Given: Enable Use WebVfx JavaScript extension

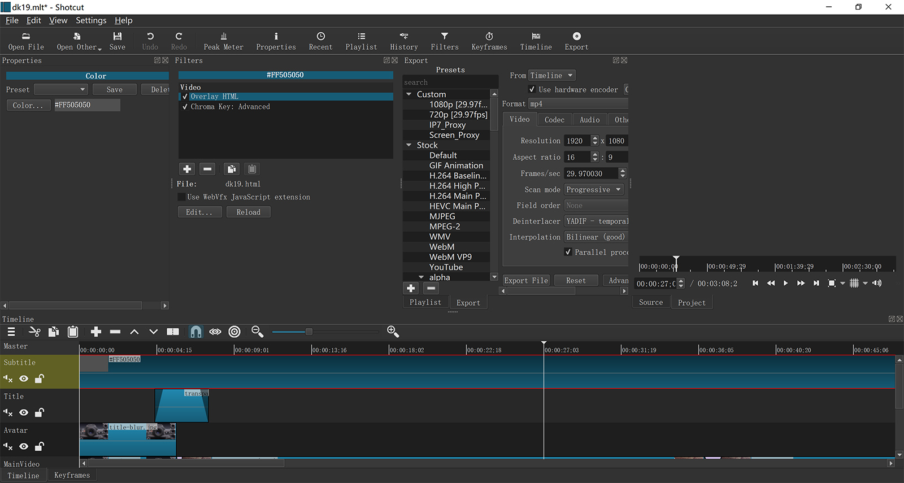Looking at the screenshot, I should (x=181, y=197).
